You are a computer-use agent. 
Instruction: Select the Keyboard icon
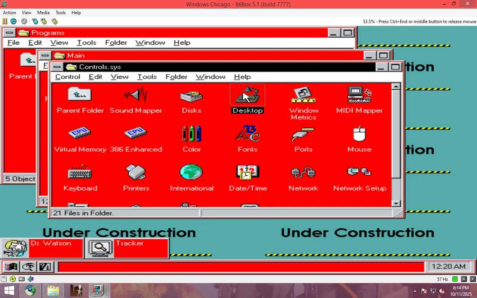80,172
